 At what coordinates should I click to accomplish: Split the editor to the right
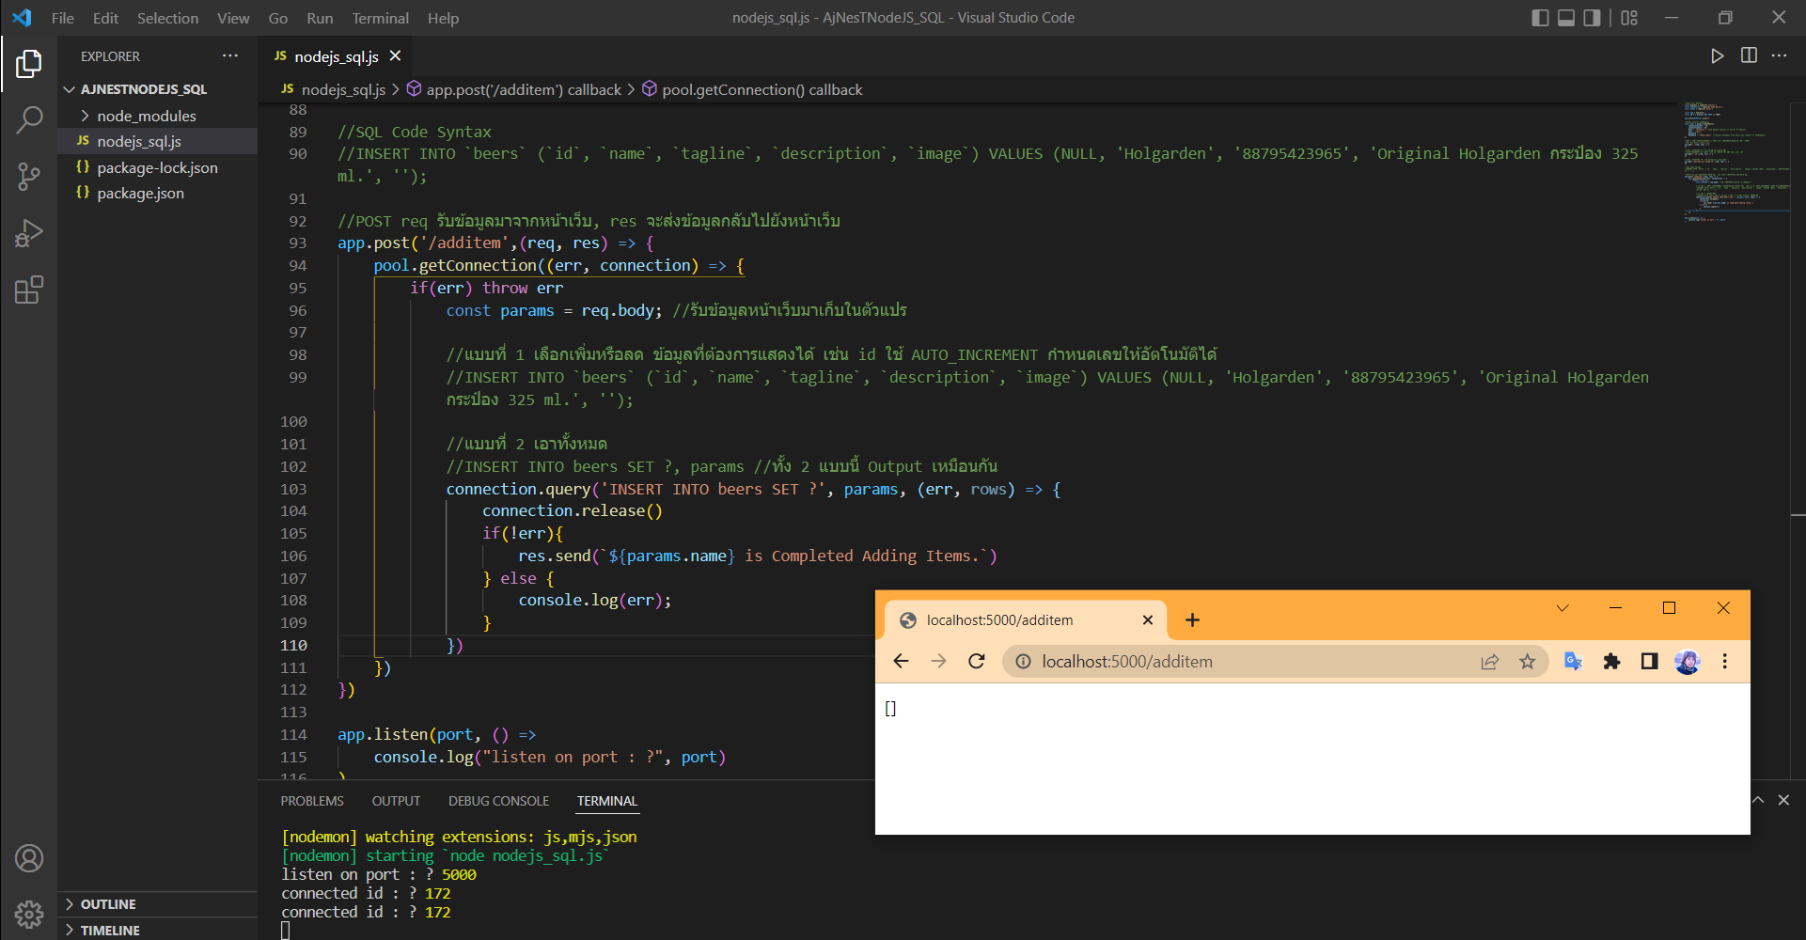pyautogui.click(x=1749, y=56)
